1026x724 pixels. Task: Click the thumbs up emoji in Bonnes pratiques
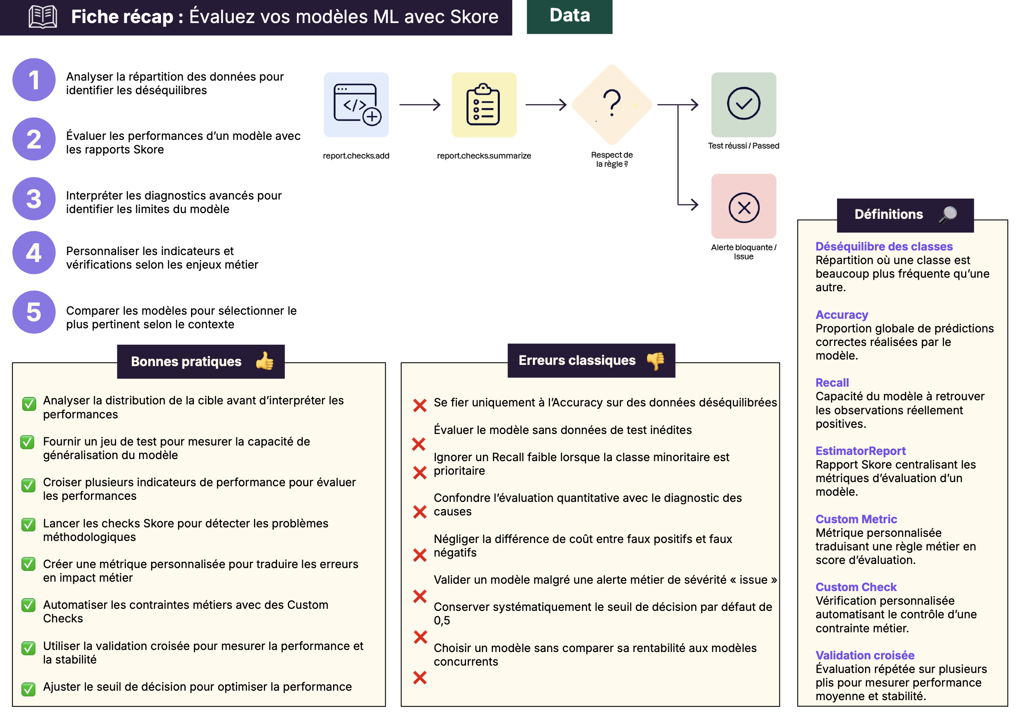pyautogui.click(x=265, y=361)
